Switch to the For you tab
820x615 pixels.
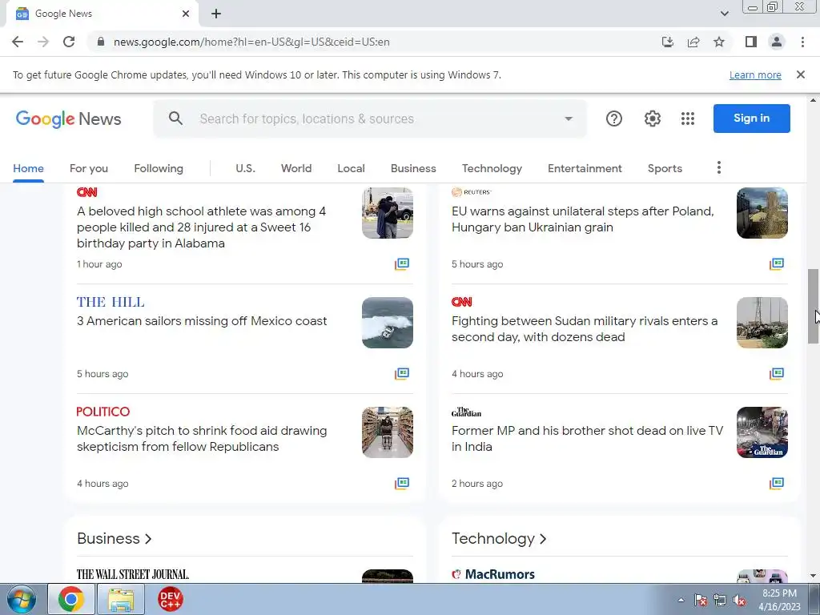89,168
